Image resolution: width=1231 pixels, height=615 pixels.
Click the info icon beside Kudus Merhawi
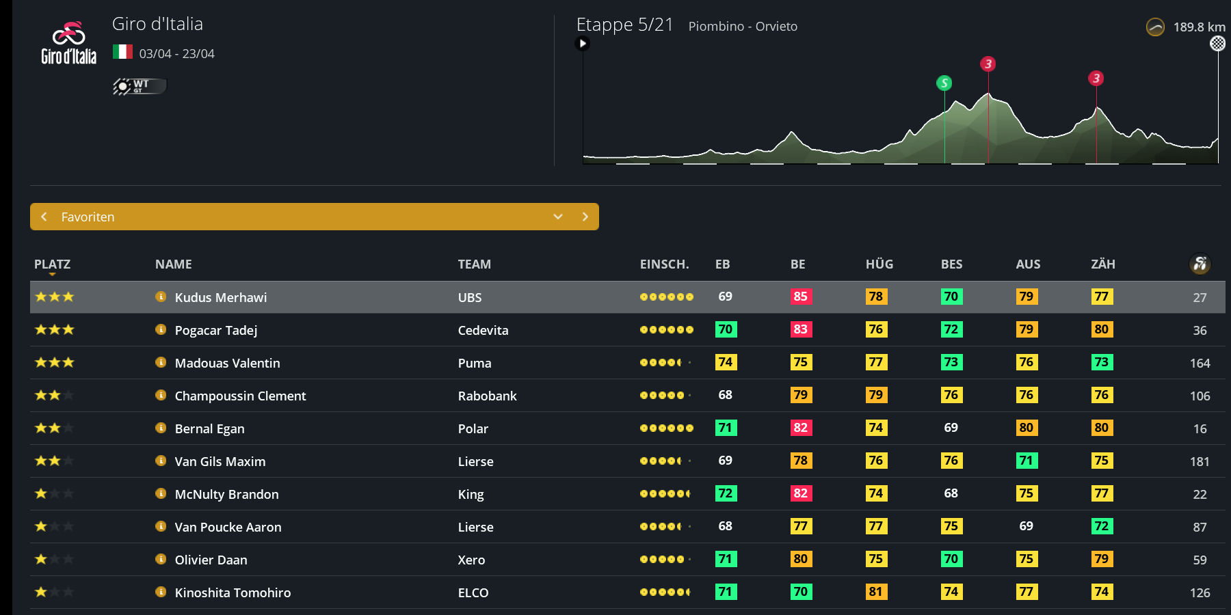pos(161,297)
